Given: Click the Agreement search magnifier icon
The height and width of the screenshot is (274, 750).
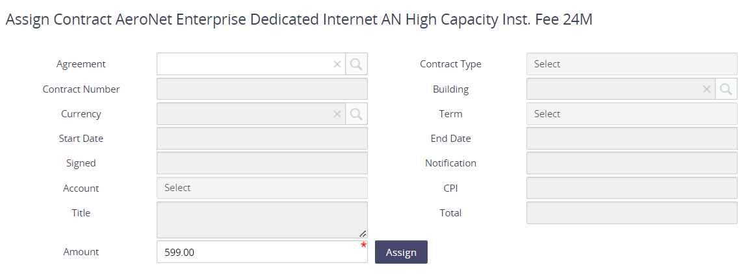Looking at the screenshot, I should click(356, 64).
